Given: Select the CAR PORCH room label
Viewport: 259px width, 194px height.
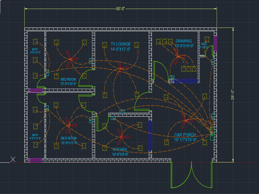Looking at the screenshot, I should click(x=185, y=135).
